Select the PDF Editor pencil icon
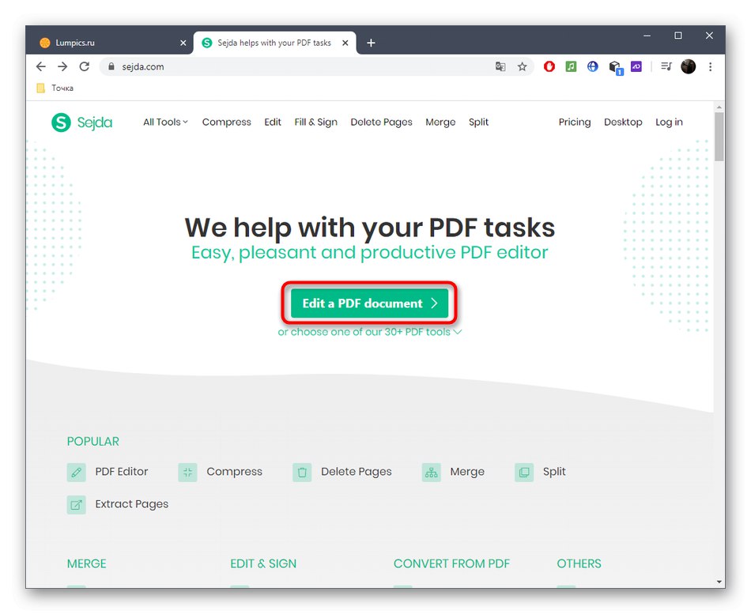Viewport: 751px width, 614px height. [76, 472]
